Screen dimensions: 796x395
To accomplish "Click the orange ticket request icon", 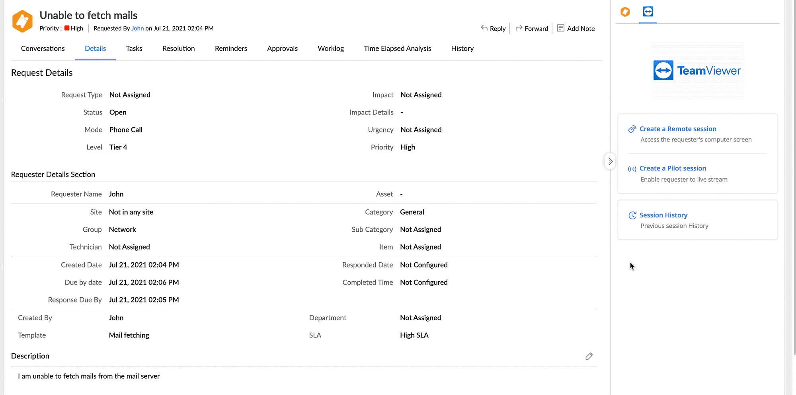I will point(22,21).
